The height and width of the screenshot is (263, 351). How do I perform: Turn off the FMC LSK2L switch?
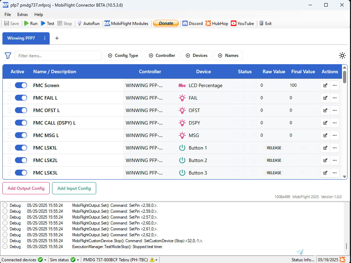tap(21, 160)
